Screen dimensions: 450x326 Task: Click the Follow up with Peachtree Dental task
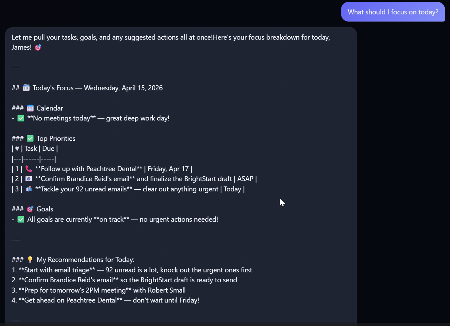pos(89,169)
